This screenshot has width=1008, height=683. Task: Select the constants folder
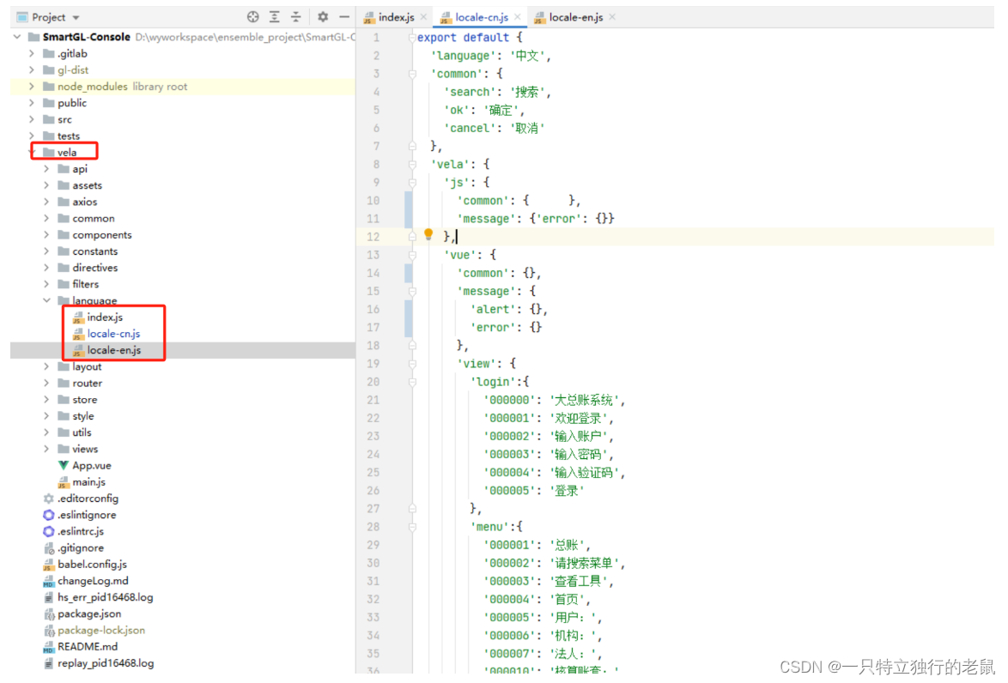click(x=94, y=251)
